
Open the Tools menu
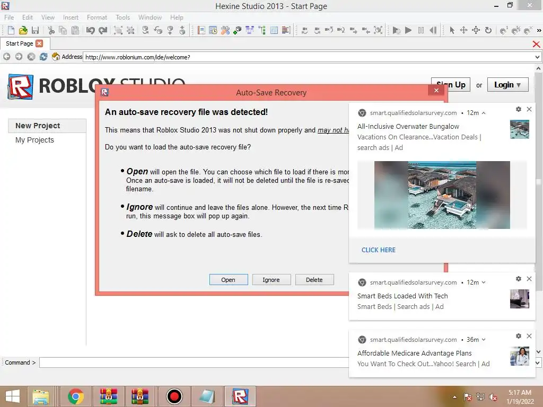pos(122,17)
